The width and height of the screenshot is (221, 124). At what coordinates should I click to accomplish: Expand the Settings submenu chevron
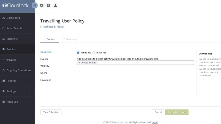point(30,91)
